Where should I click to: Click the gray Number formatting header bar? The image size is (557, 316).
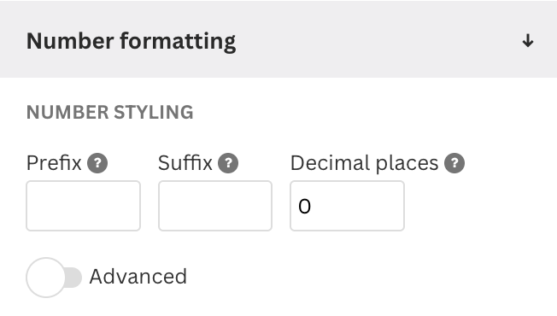pyautogui.click(x=278, y=39)
